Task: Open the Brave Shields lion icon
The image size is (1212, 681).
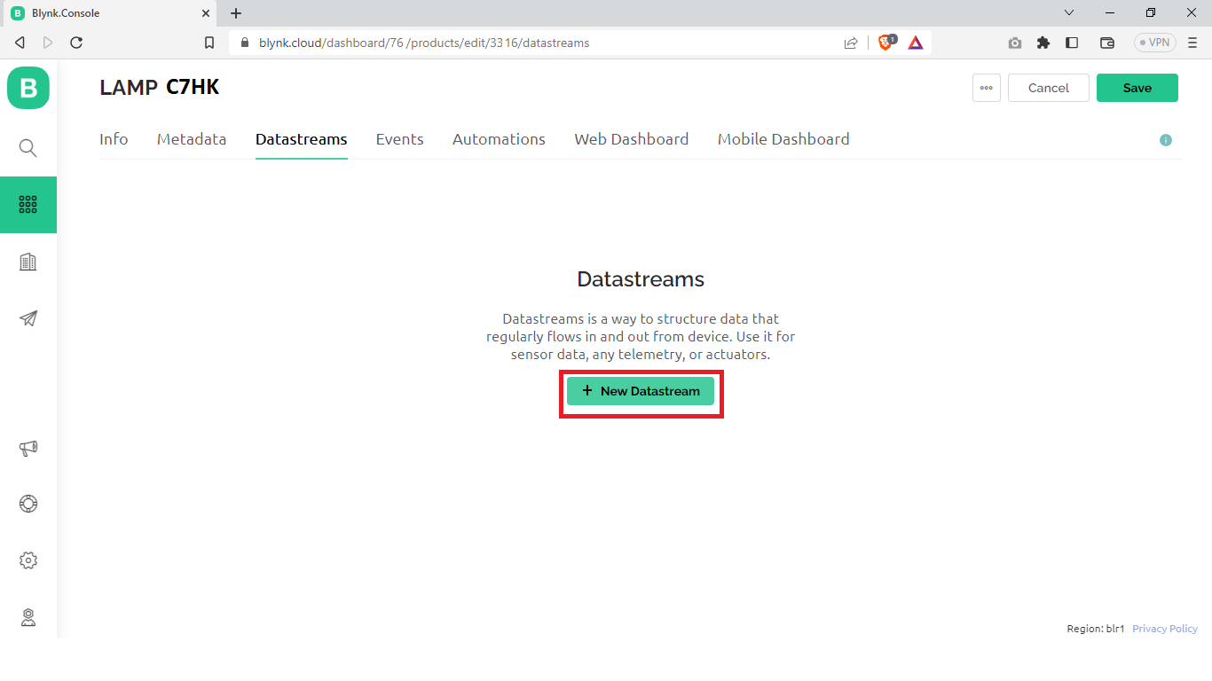Action: (885, 43)
